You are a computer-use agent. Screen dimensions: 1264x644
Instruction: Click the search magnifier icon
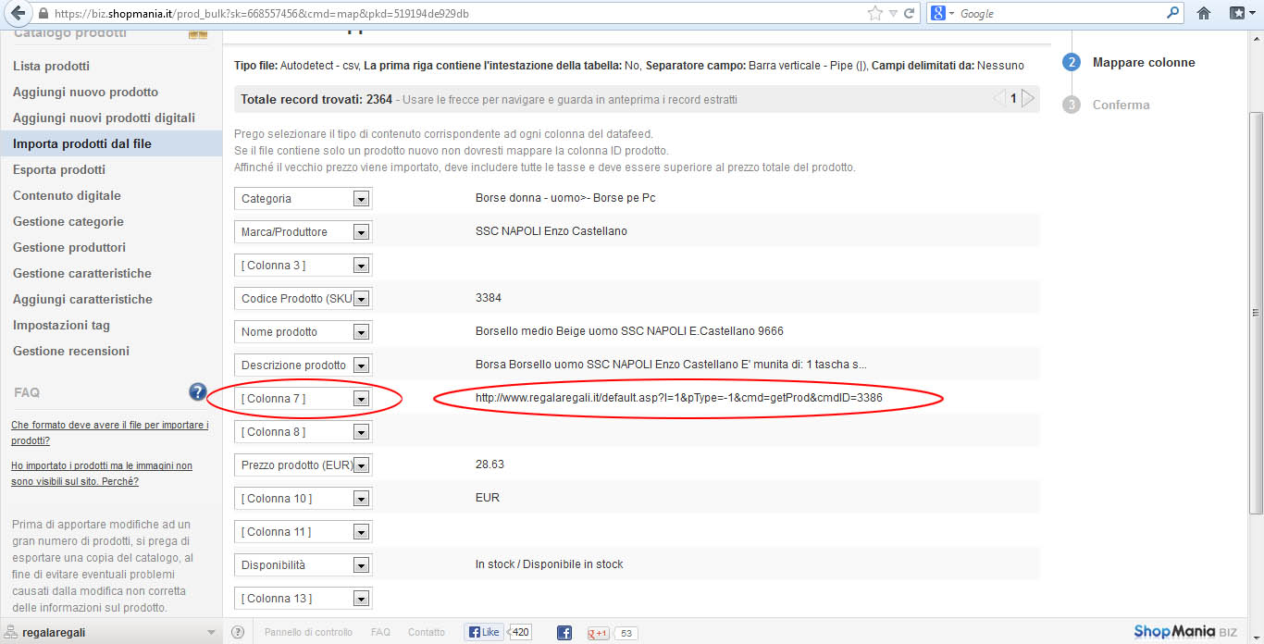(x=1173, y=13)
